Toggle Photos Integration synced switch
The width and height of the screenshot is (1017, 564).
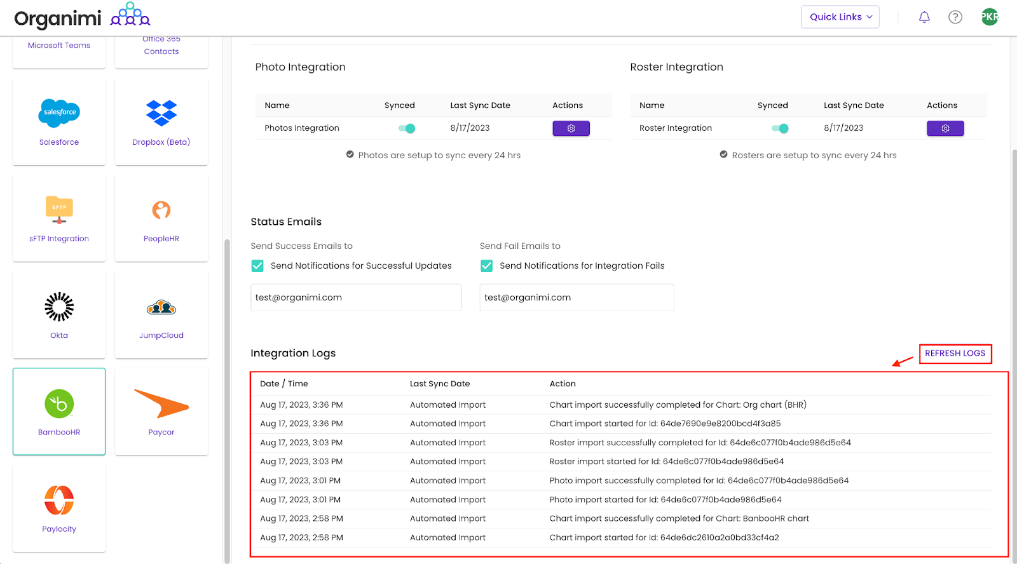(407, 128)
